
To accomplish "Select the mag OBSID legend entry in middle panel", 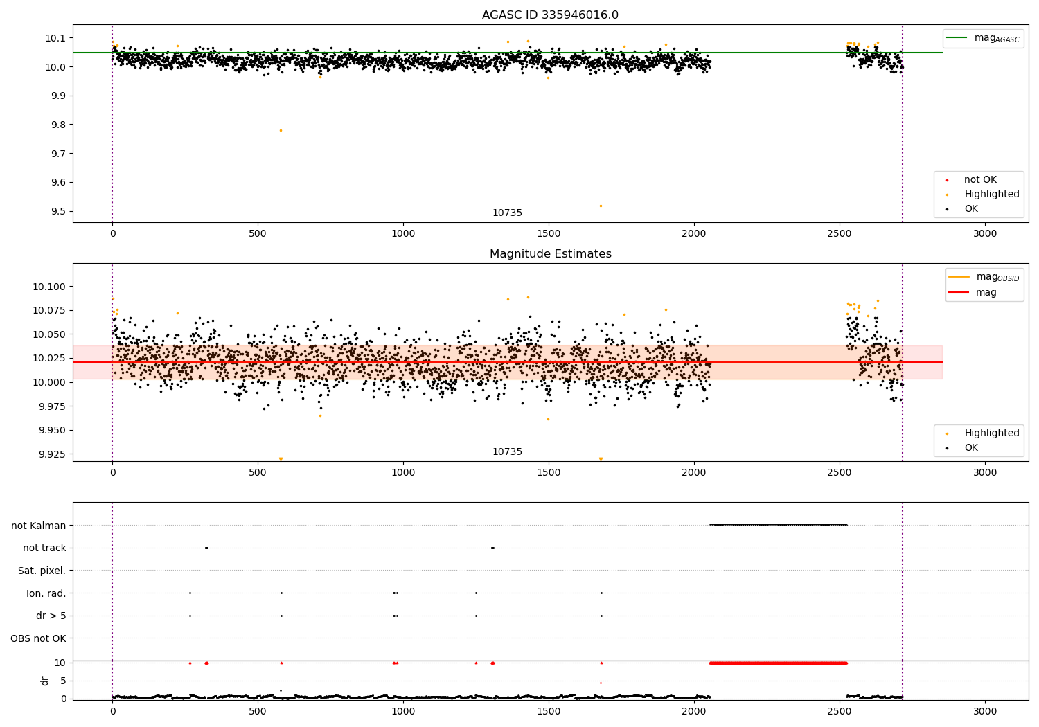I will pyautogui.click(x=984, y=277).
